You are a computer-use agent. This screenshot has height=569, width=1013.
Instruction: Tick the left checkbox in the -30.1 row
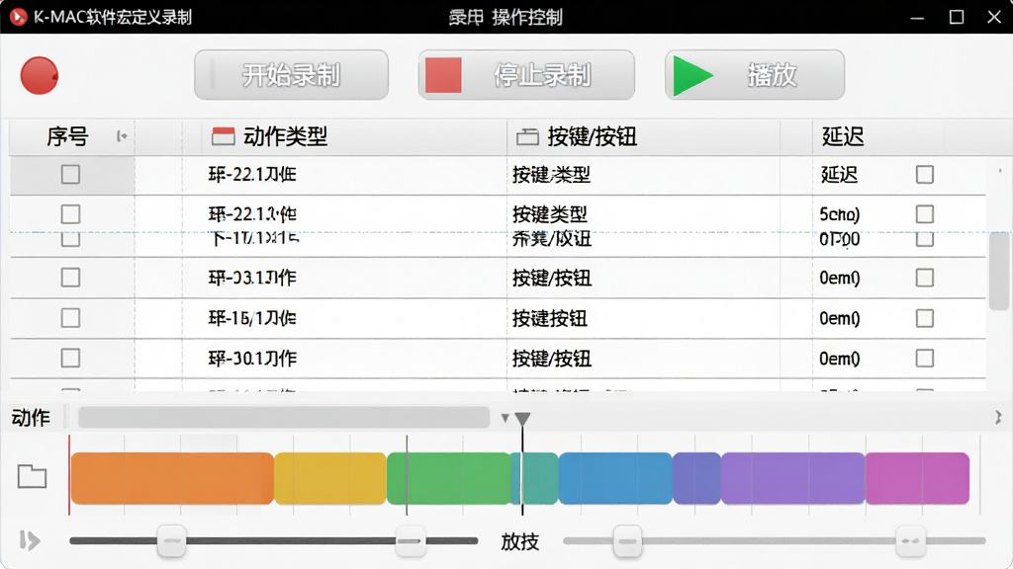[70, 358]
